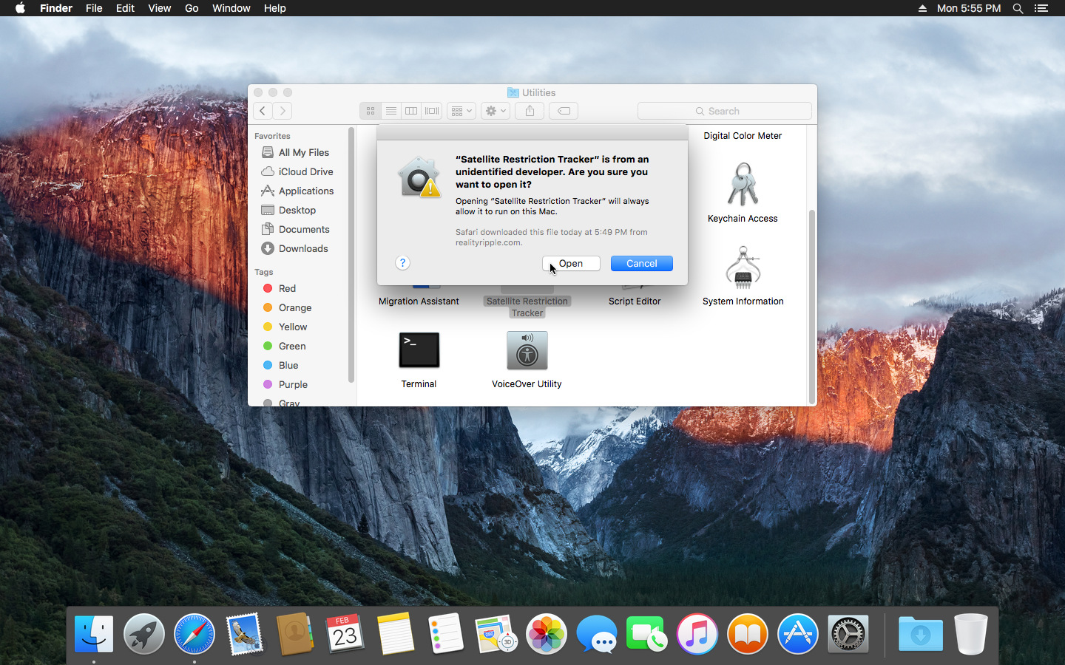Click inside the Search field

[723, 111]
